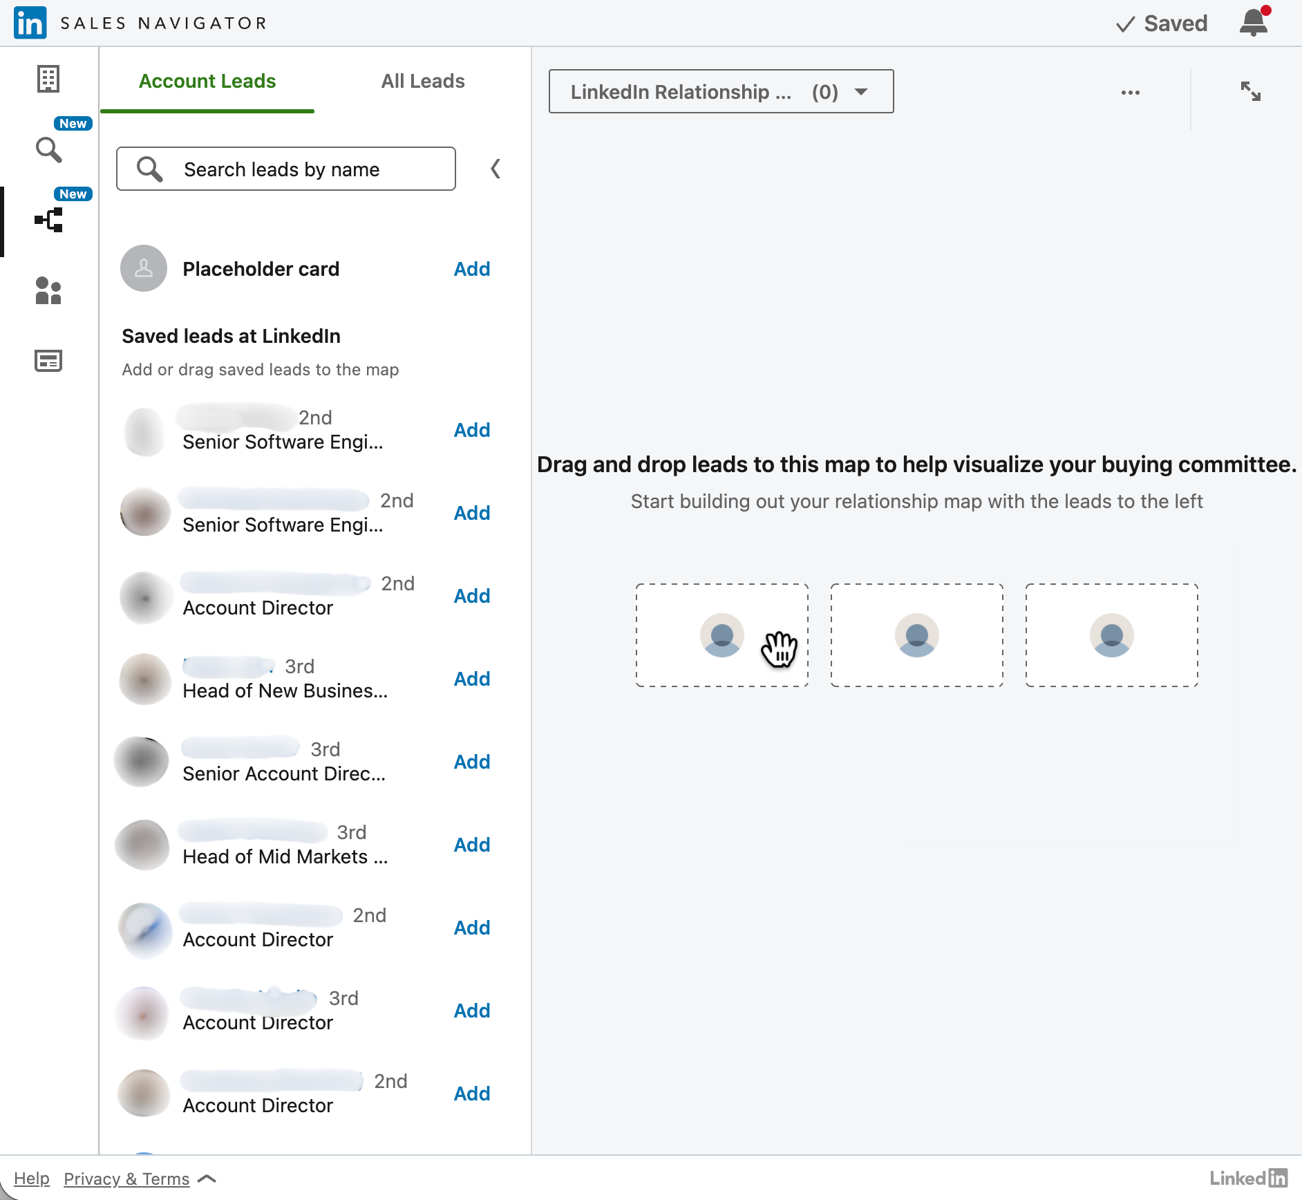Open the leads people icon in sidebar

[x=48, y=291]
